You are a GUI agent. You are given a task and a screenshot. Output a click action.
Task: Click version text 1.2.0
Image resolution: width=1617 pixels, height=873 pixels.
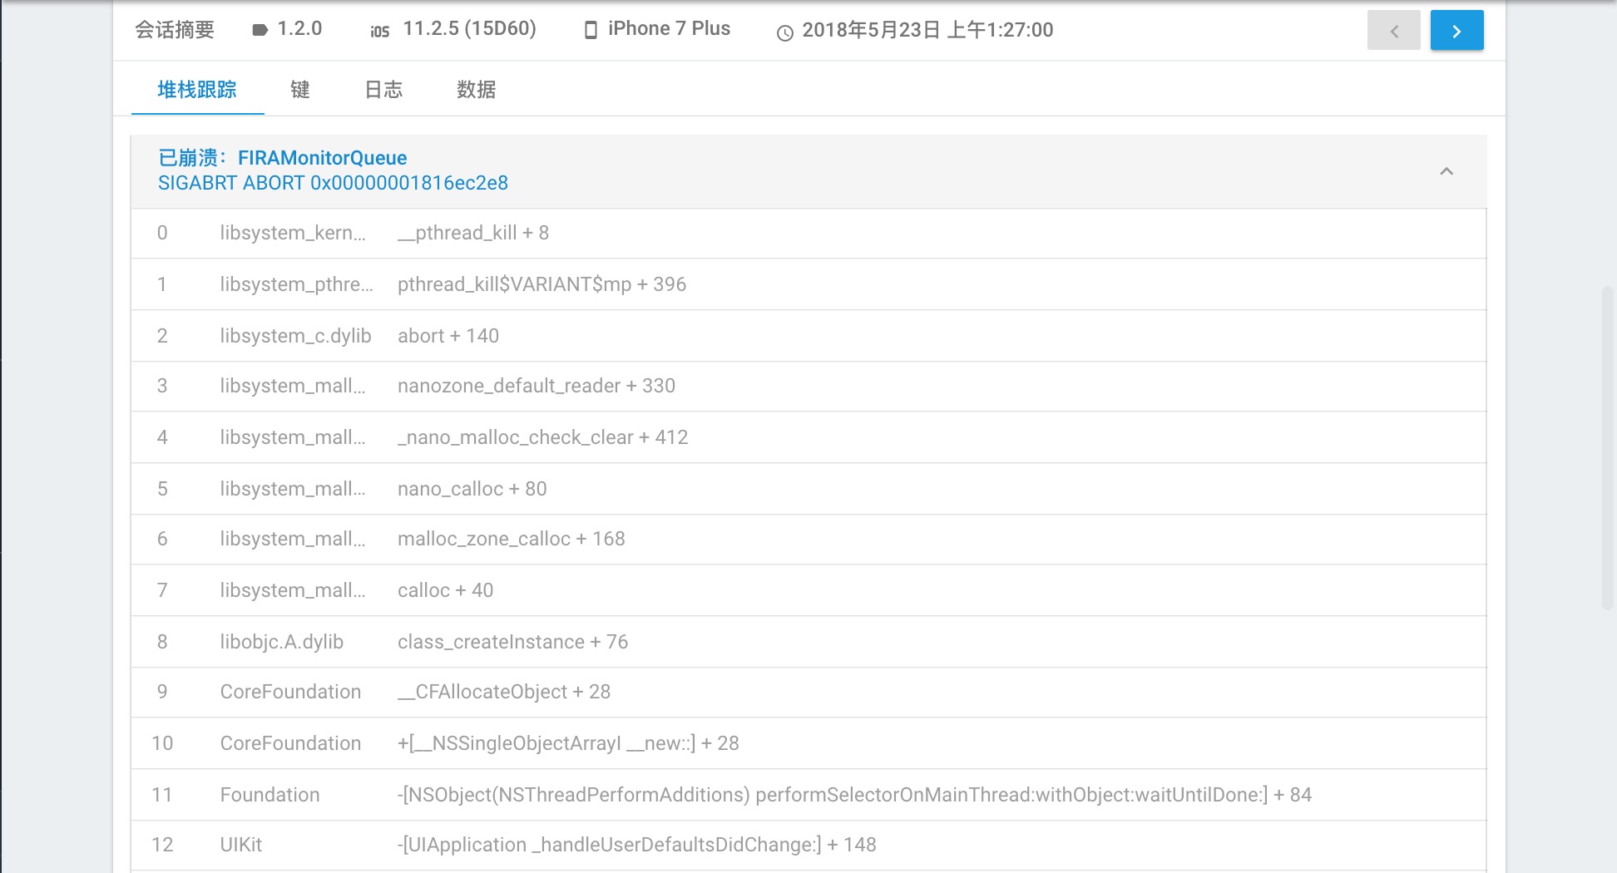coord(299,29)
